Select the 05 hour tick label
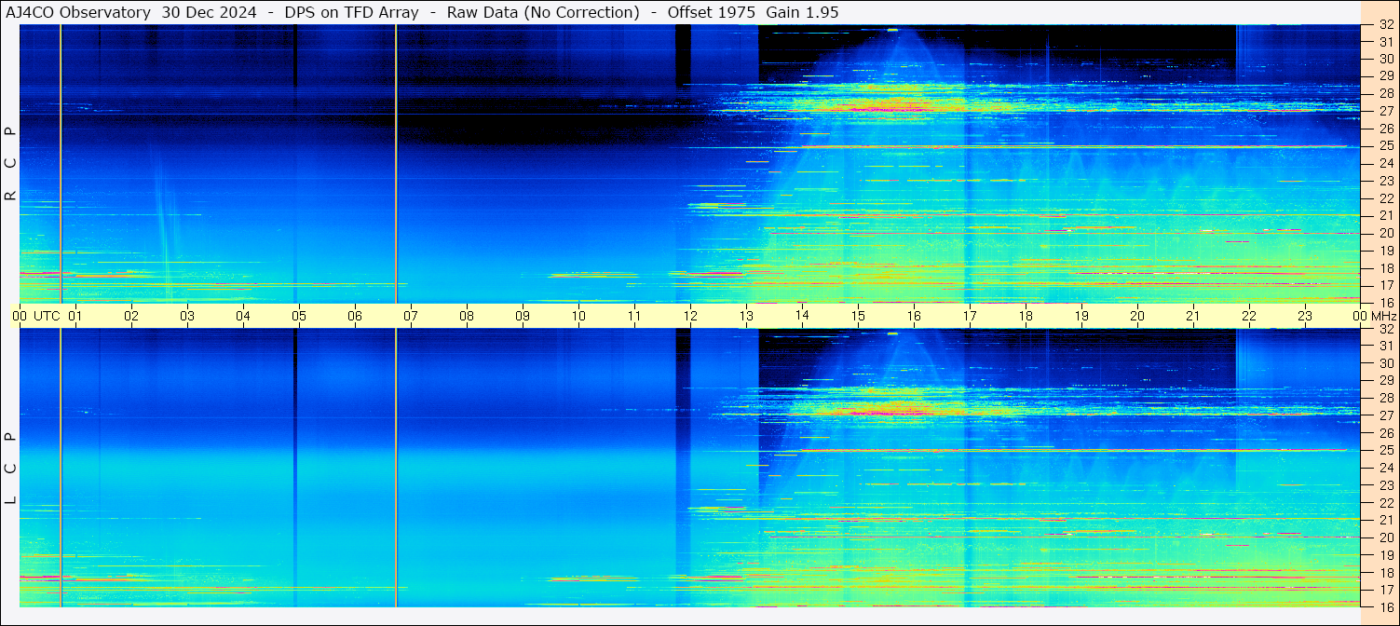 tap(299, 316)
